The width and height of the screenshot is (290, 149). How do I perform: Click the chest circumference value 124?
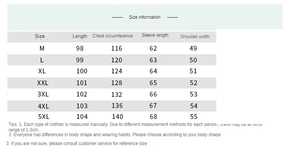[117, 71]
